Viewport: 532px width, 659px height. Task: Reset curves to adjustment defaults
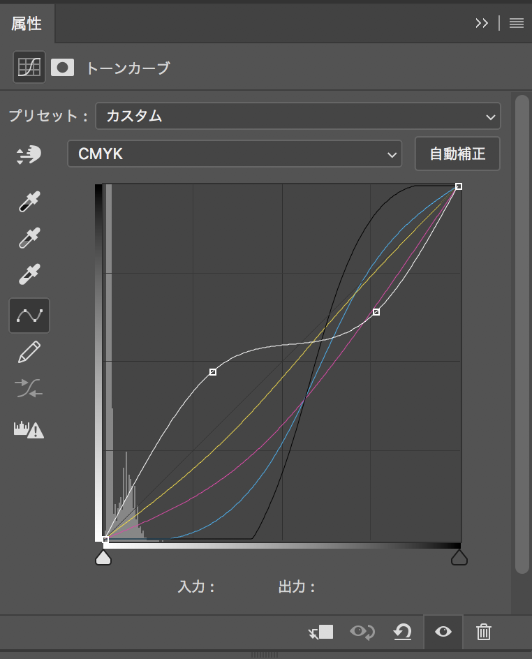(x=403, y=632)
